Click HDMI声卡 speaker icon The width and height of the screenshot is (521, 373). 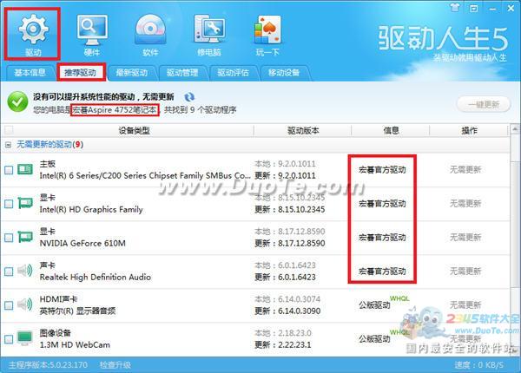(25, 304)
